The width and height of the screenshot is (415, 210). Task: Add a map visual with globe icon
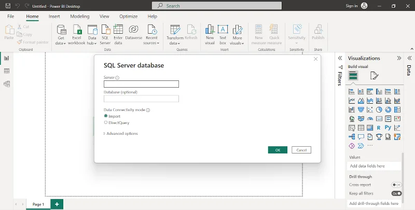coord(352,119)
